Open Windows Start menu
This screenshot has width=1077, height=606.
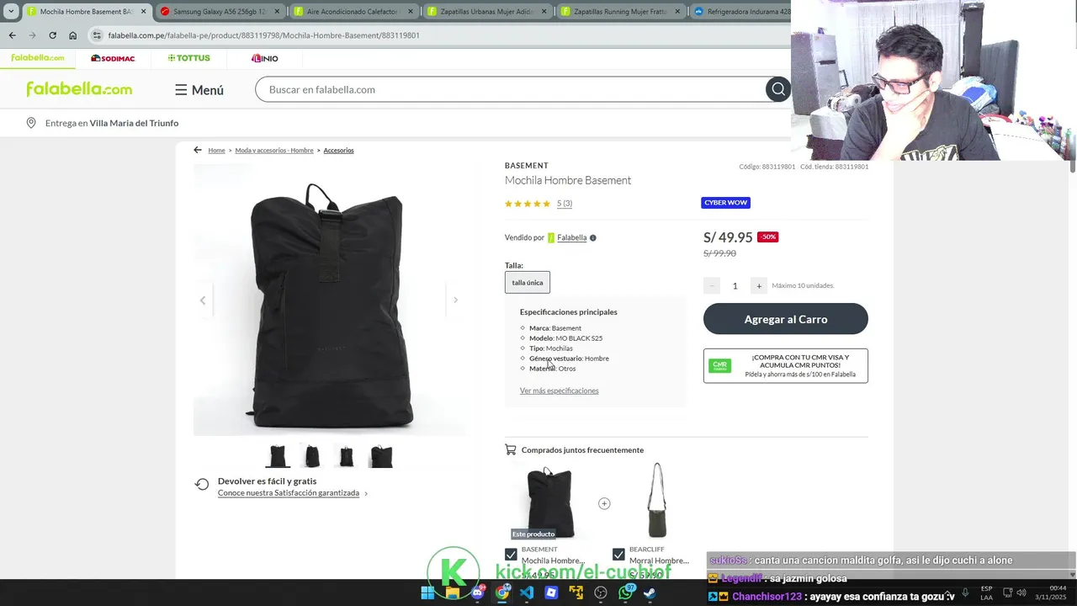(427, 593)
